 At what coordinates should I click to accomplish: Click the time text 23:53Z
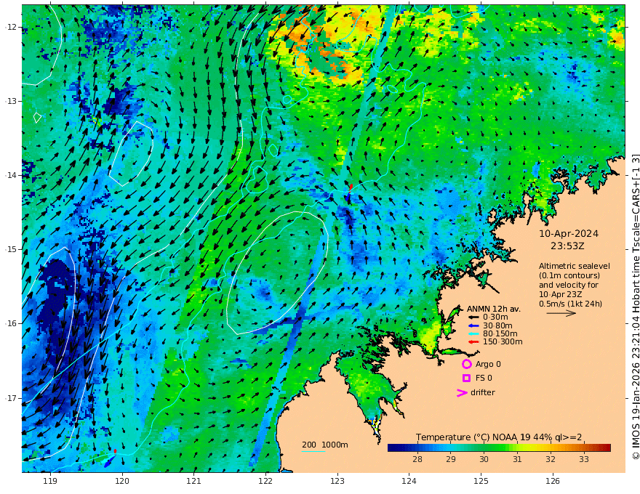[x=567, y=246]
